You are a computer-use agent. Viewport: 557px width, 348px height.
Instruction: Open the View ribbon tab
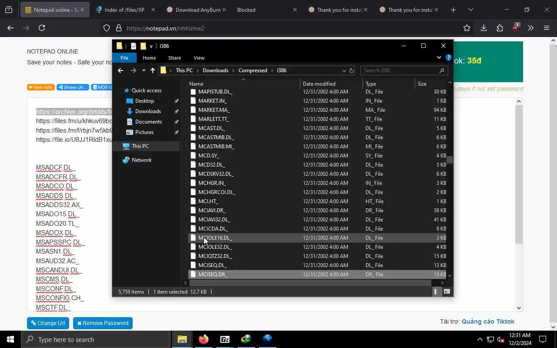click(x=199, y=58)
